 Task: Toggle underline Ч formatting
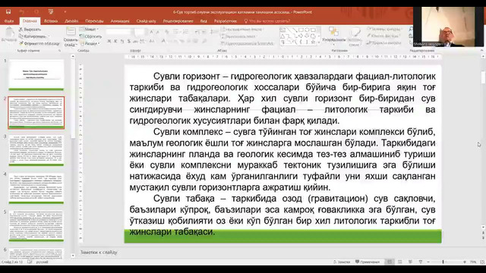tap(121, 41)
